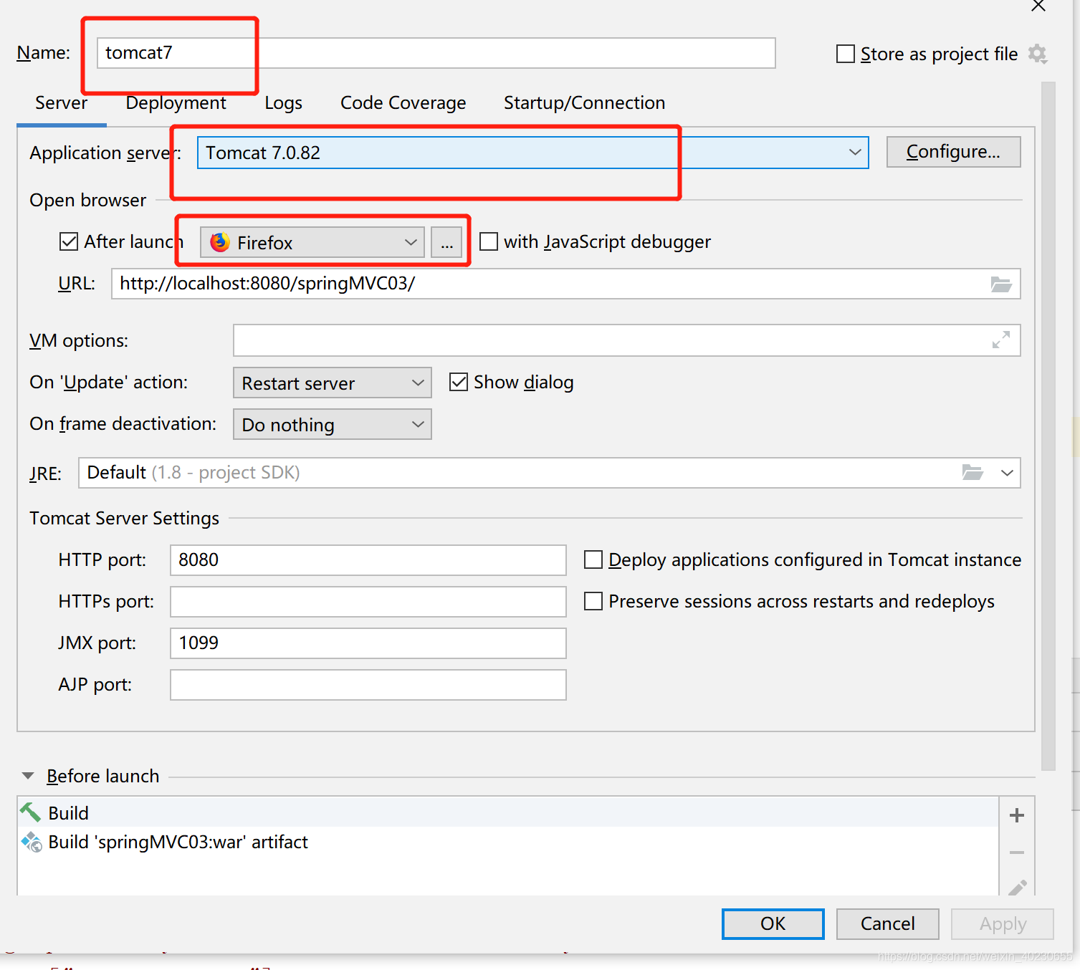The height and width of the screenshot is (970, 1080).
Task: Click the folder icon in the URL field
Action: 1001,284
